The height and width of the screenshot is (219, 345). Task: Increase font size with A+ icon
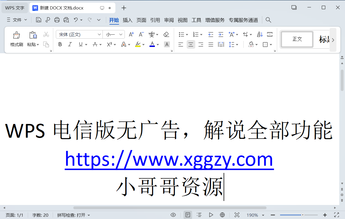pos(131,35)
